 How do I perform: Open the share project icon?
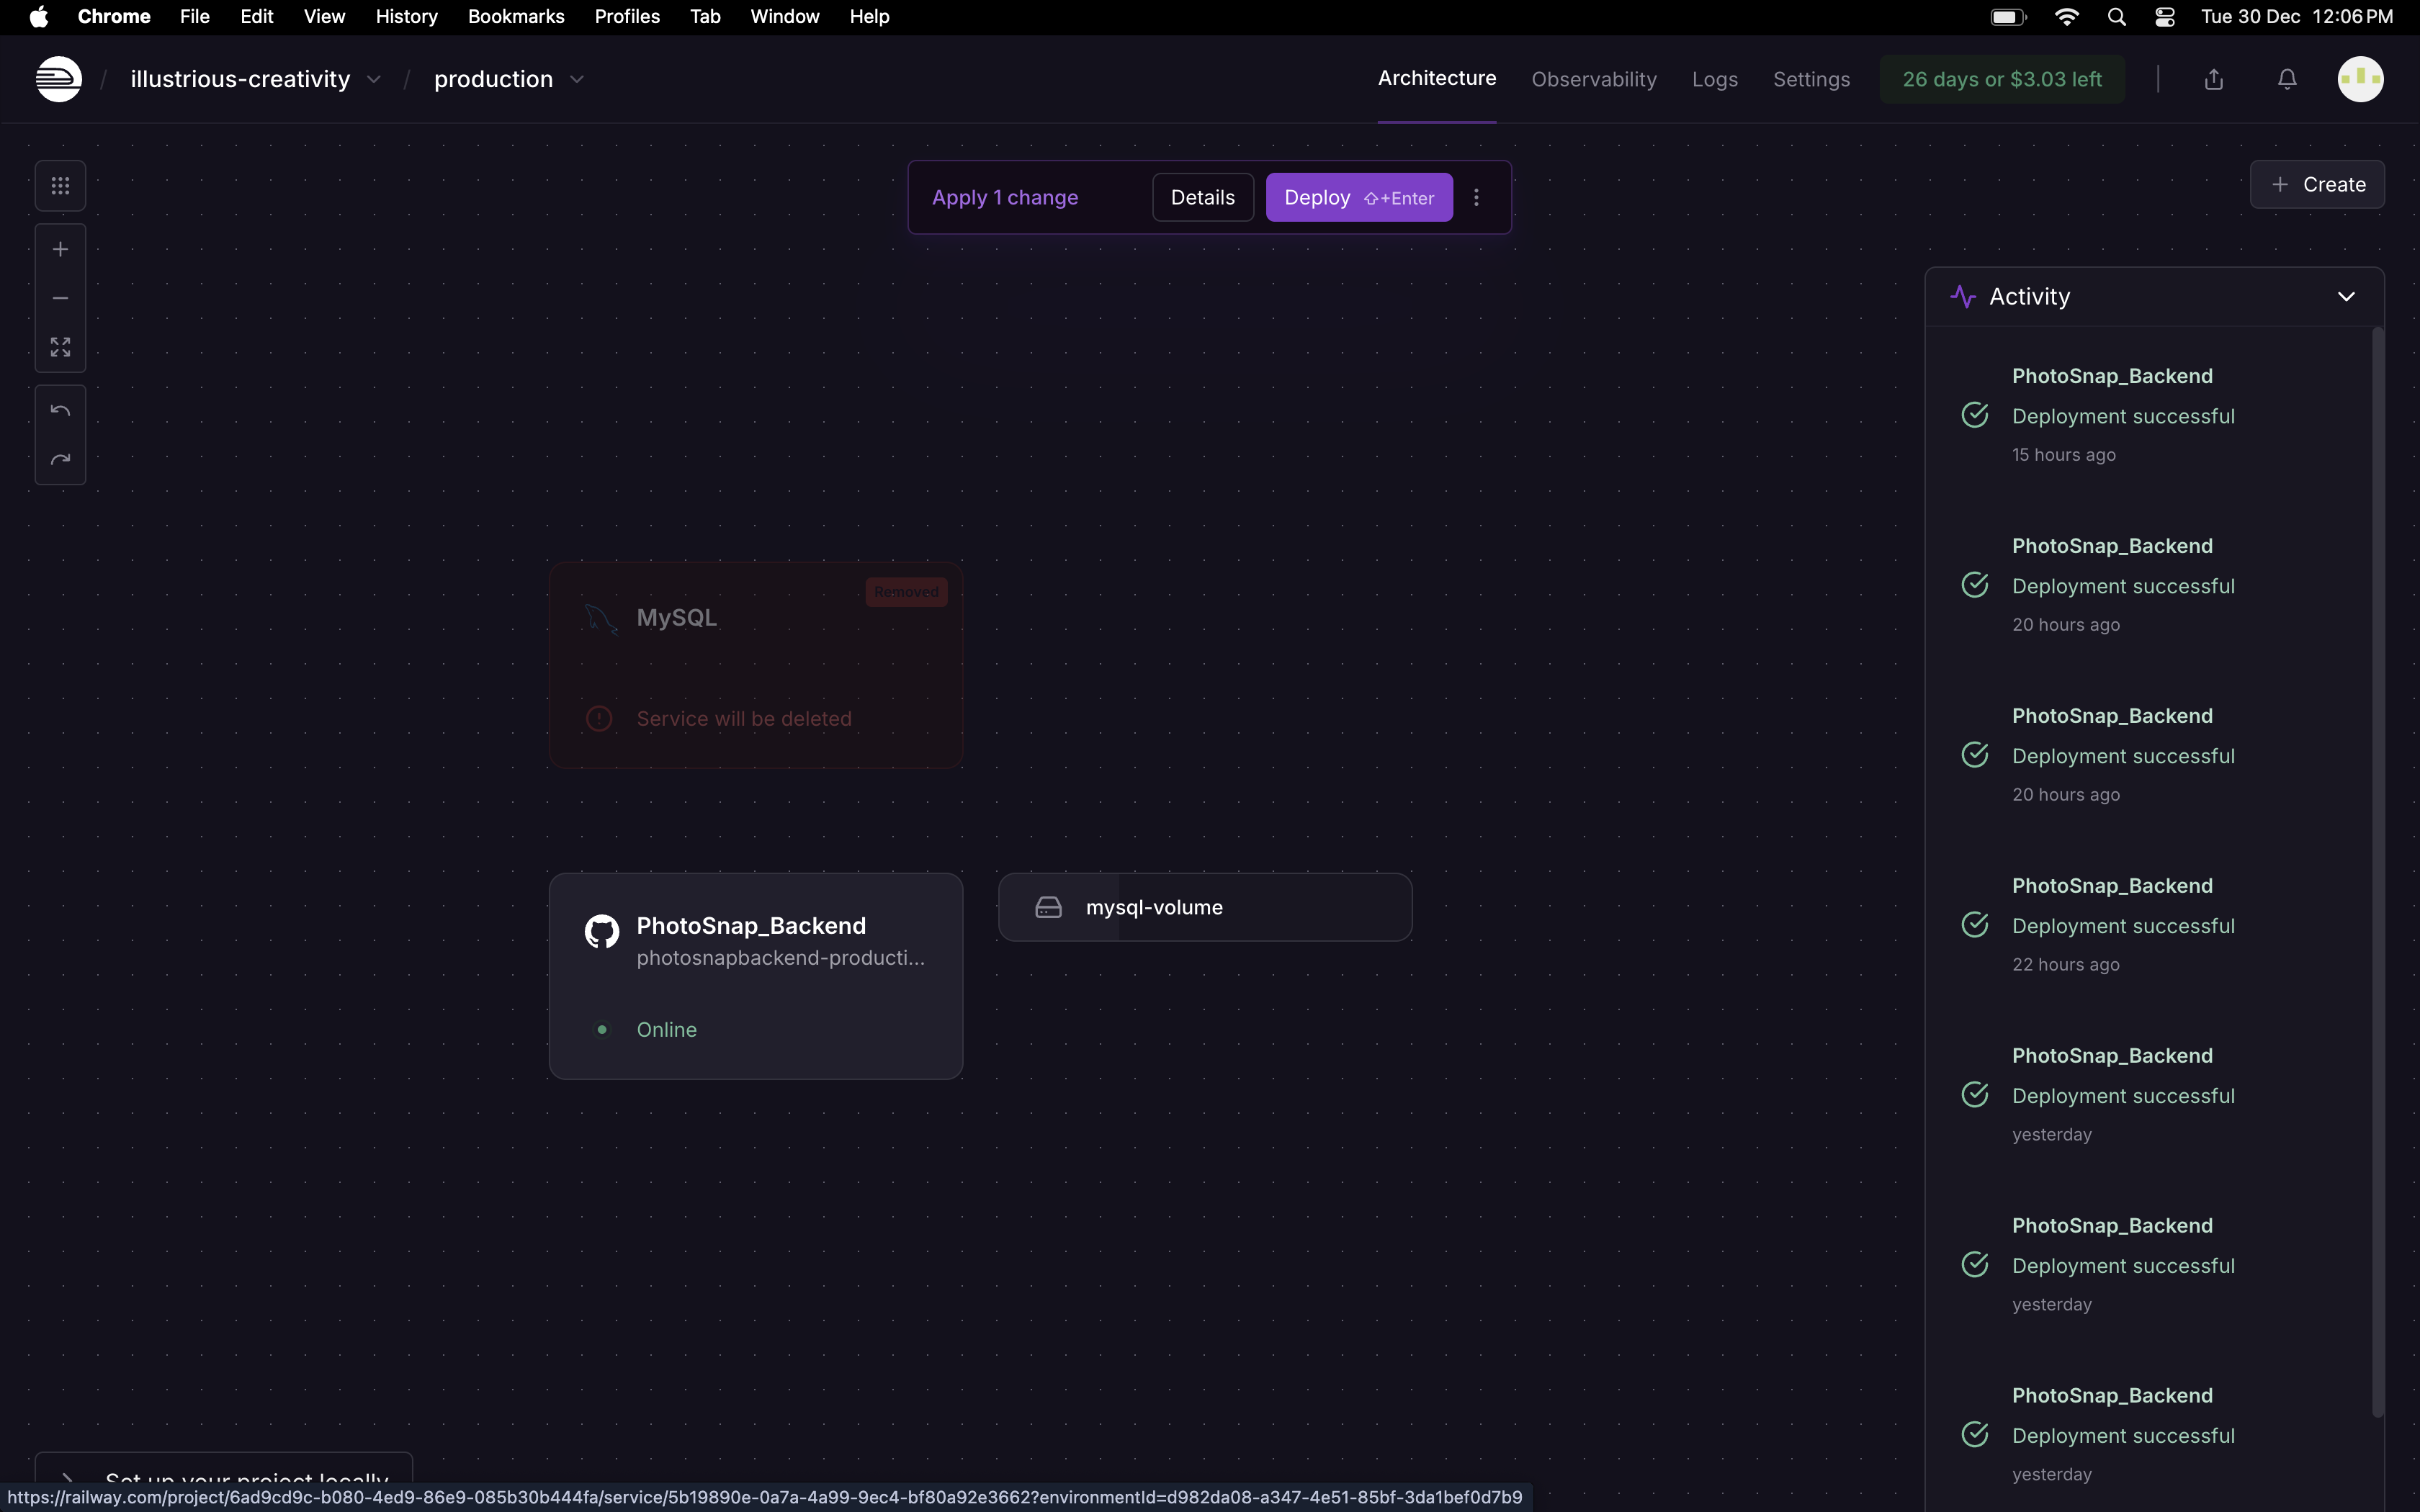pos(2214,79)
